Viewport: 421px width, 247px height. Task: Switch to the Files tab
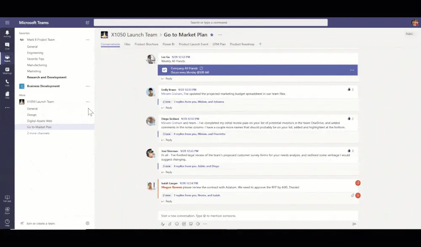point(127,44)
